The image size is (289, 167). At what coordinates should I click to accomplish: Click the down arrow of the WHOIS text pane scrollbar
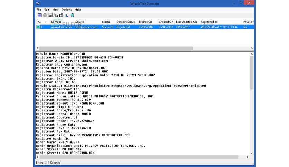[x=252, y=153]
